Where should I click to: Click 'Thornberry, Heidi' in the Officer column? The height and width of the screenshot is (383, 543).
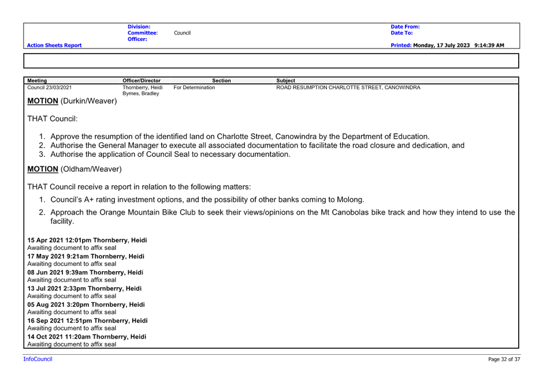click(143, 88)
